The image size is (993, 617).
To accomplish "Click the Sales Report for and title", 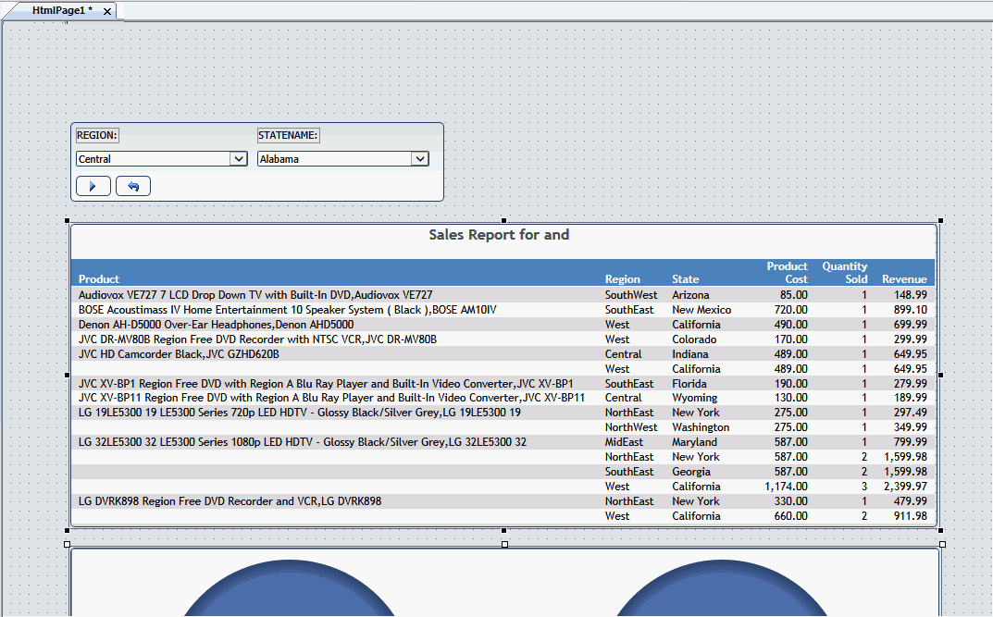I will coord(499,235).
